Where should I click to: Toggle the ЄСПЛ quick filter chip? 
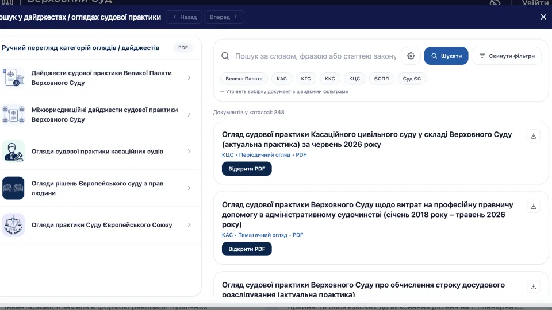click(381, 79)
